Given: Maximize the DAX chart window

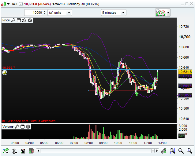Looking at the screenshot, I should pyautogui.click(x=187, y=4).
